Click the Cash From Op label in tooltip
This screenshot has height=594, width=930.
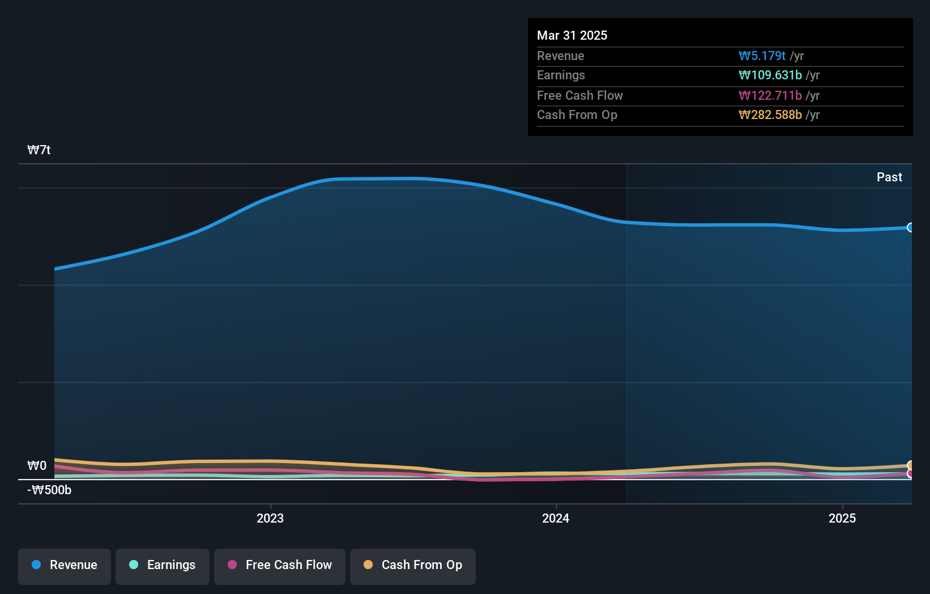pos(577,114)
